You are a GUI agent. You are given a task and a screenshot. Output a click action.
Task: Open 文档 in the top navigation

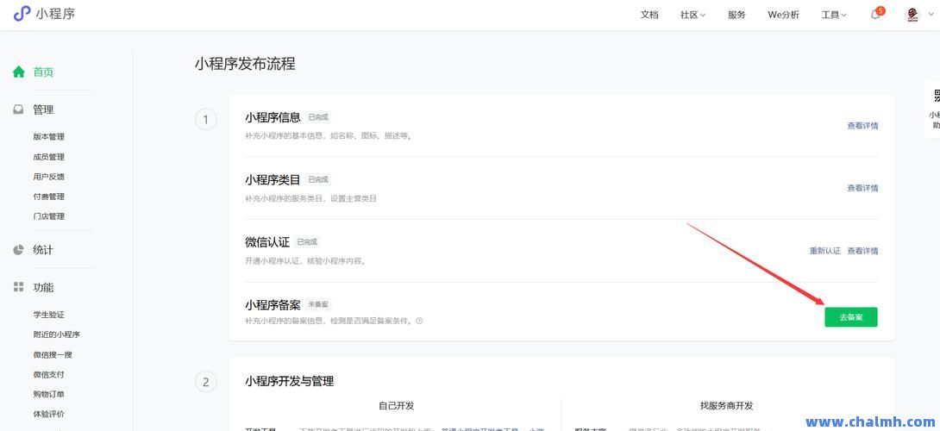click(649, 15)
